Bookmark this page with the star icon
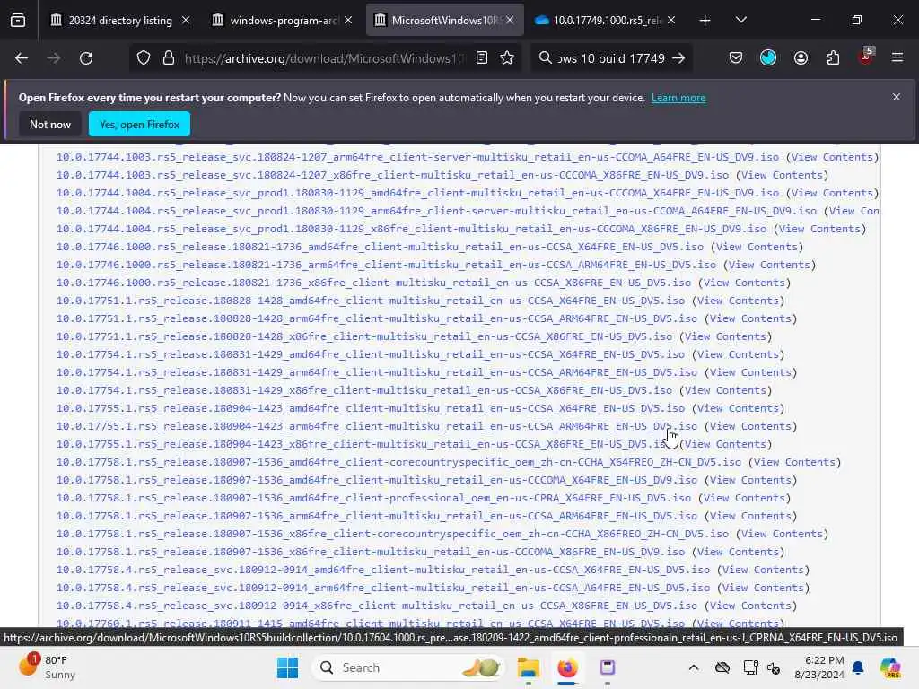The height and width of the screenshot is (689, 919). click(507, 57)
